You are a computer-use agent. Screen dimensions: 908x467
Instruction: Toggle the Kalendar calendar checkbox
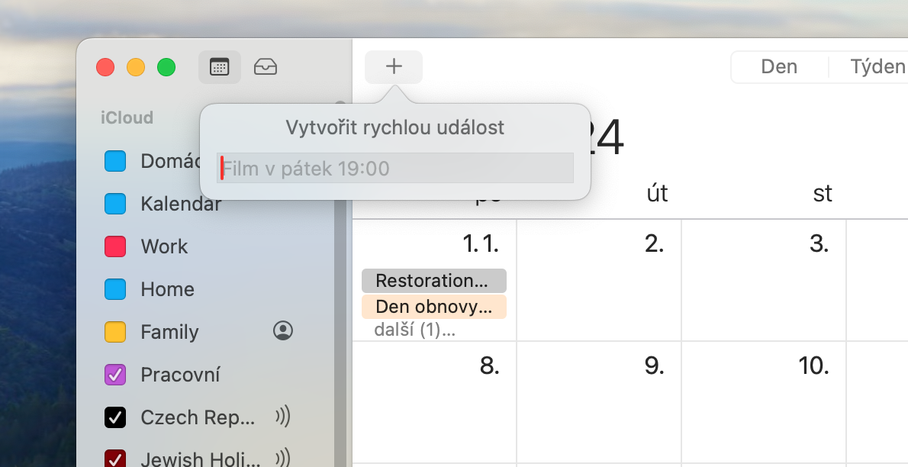[115, 204]
